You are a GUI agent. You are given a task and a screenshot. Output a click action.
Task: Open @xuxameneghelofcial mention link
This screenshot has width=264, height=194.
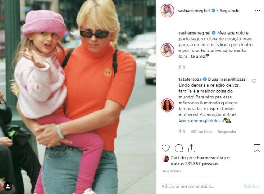pyautogui.click(x=201, y=120)
